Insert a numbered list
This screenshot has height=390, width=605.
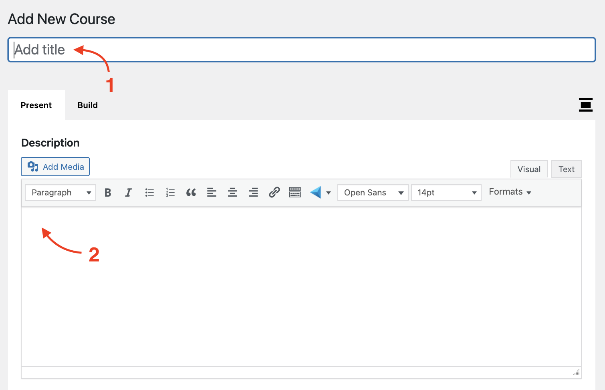pos(170,193)
